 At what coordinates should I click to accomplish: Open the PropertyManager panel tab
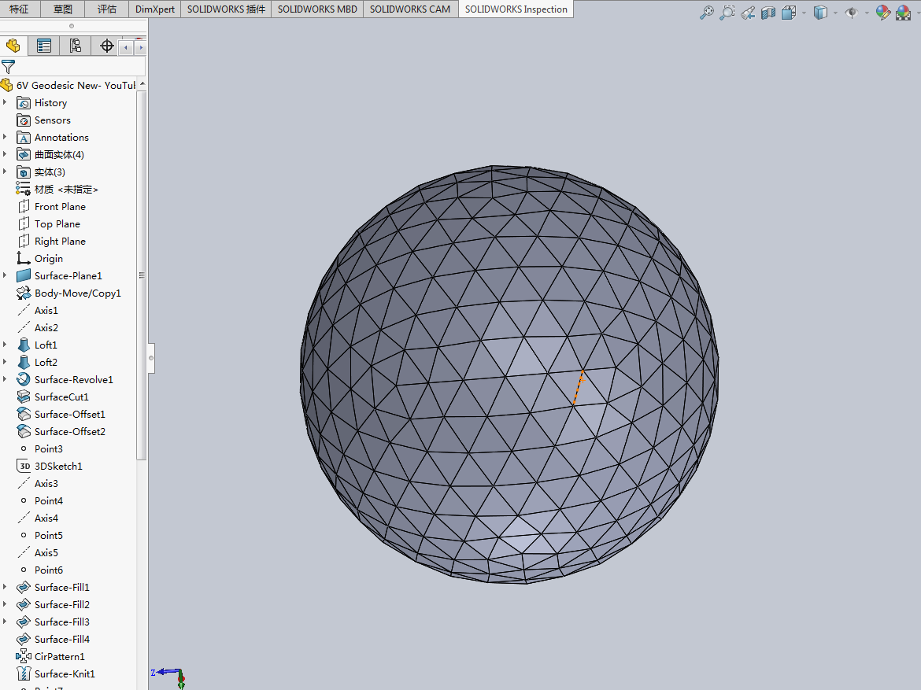44,46
